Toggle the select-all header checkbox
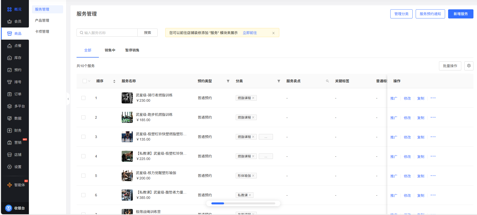 (85, 81)
